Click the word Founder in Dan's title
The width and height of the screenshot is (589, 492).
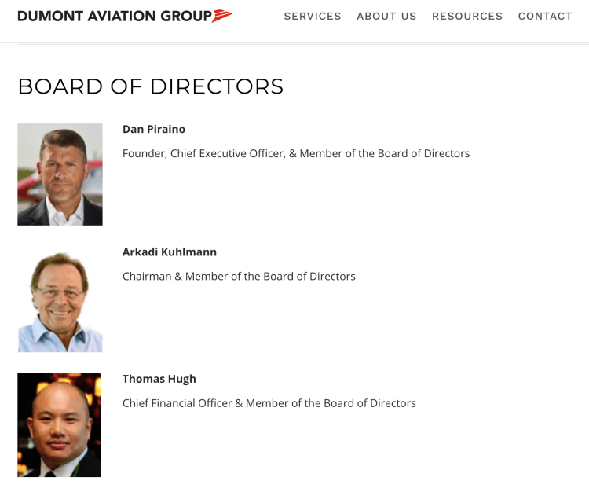click(145, 154)
